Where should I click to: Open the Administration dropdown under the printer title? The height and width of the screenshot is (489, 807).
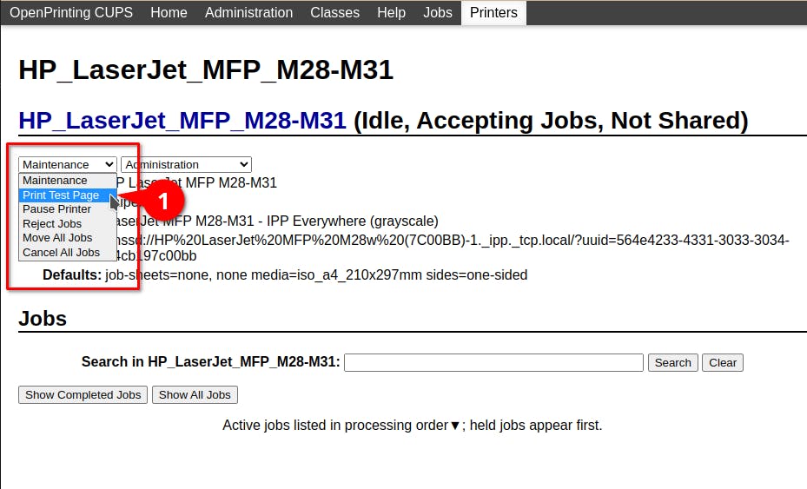click(186, 165)
